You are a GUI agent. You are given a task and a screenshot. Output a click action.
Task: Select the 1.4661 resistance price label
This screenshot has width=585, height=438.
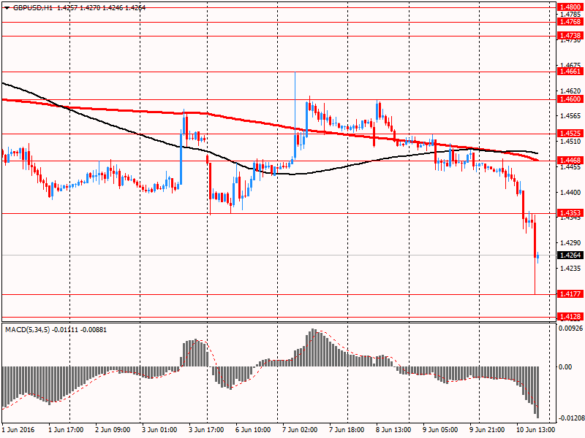570,72
